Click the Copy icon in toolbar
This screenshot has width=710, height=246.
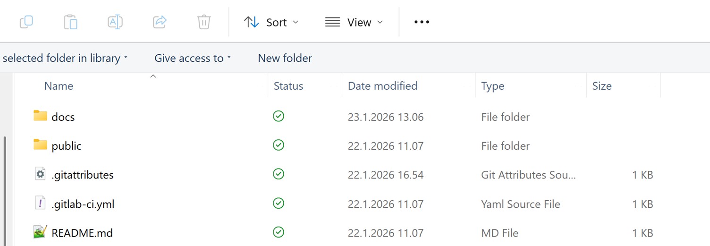point(26,22)
